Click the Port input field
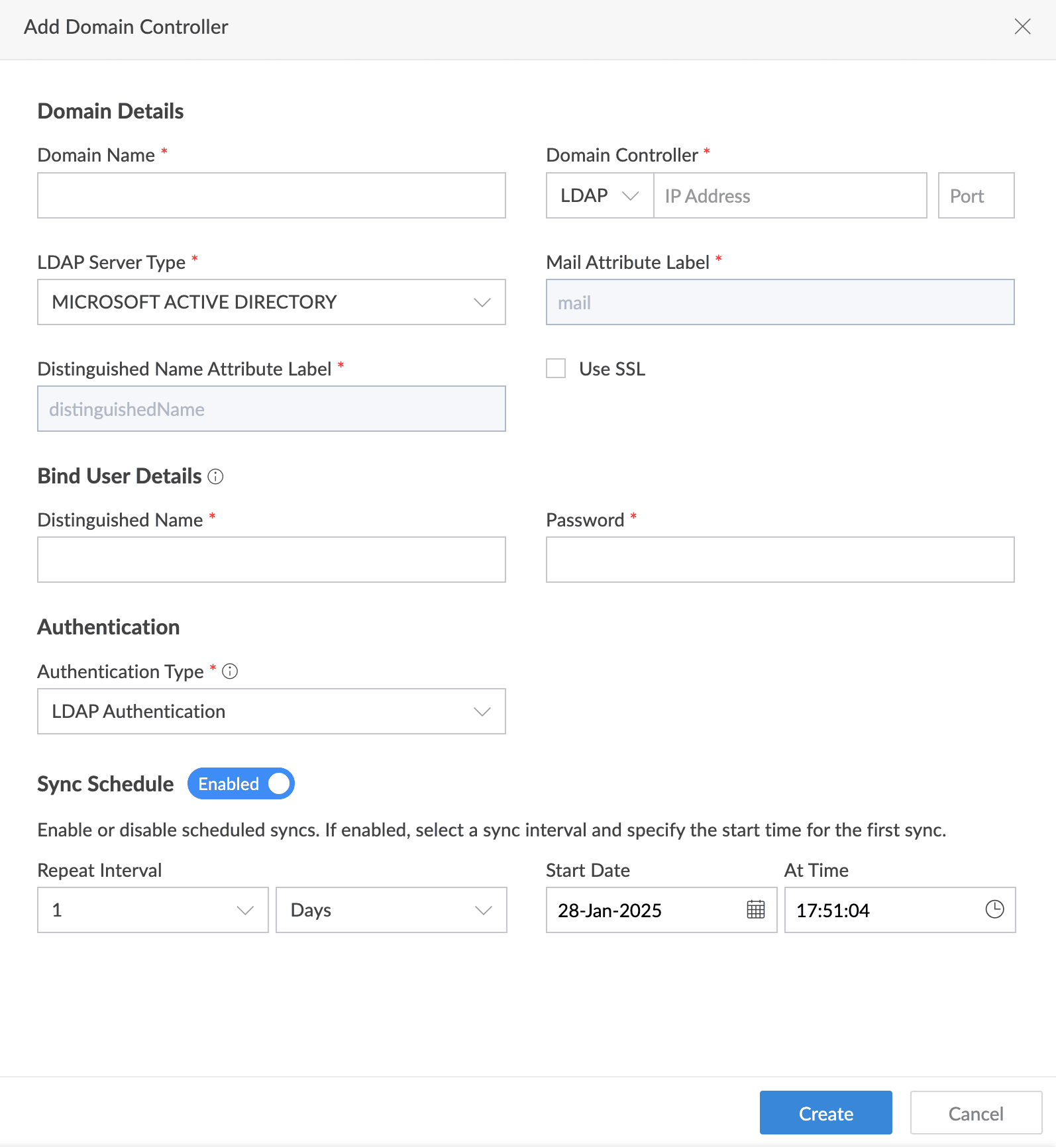 coord(976,196)
